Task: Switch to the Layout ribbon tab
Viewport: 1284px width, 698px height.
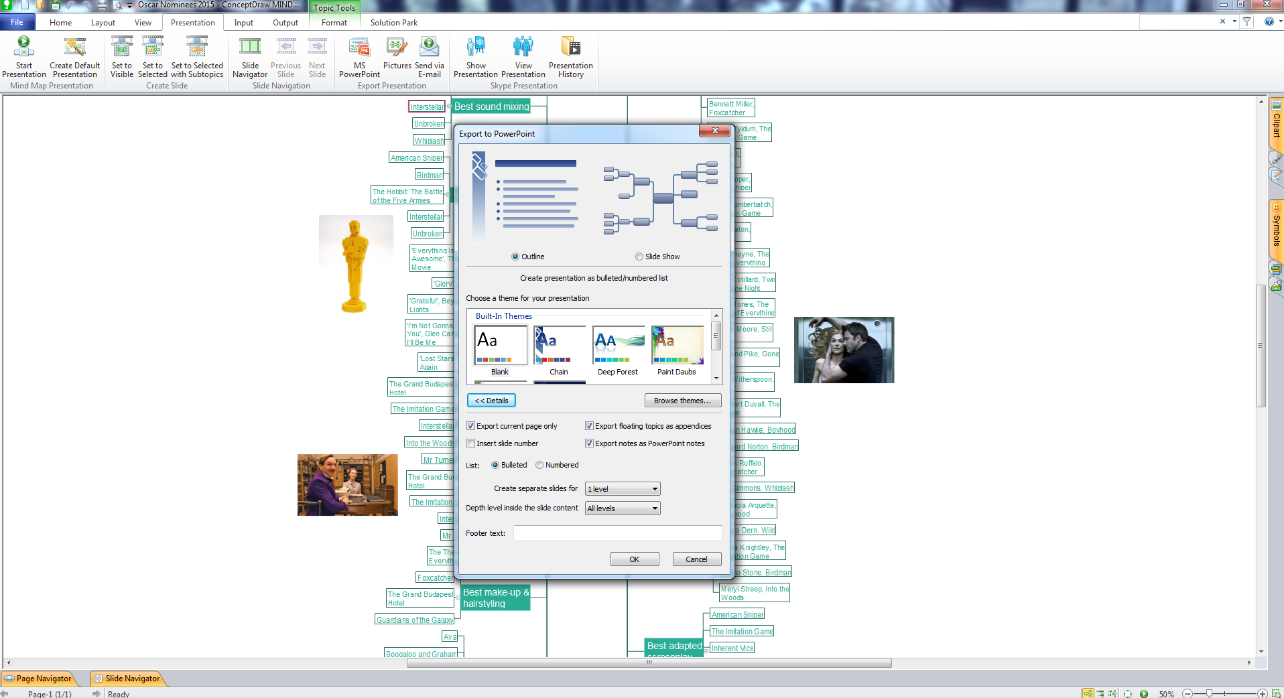Action: (103, 23)
